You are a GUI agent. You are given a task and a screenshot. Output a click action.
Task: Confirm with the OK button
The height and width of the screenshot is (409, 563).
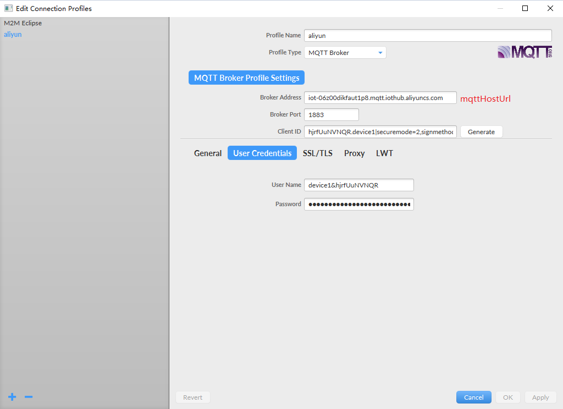tap(508, 397)
